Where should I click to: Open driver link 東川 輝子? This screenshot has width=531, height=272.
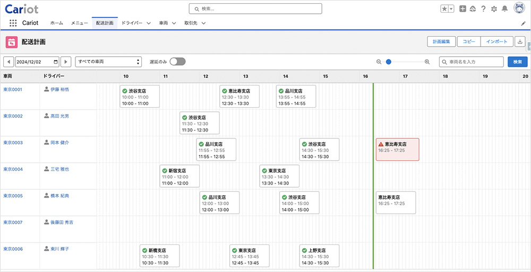(x=59, y=249)
